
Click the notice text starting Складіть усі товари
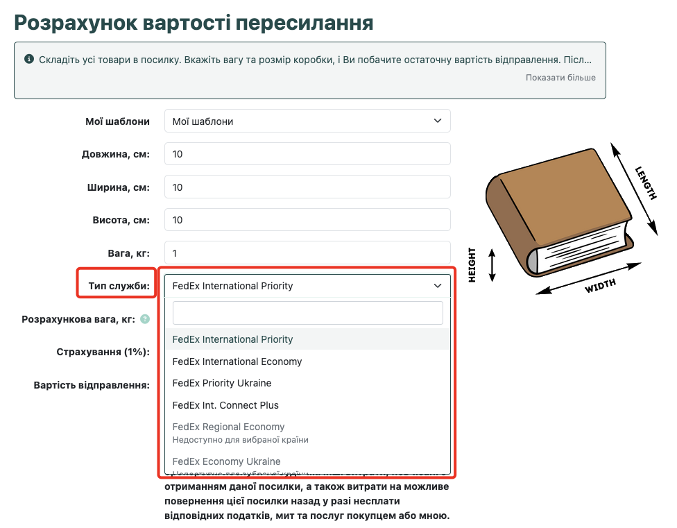[315, 60]
